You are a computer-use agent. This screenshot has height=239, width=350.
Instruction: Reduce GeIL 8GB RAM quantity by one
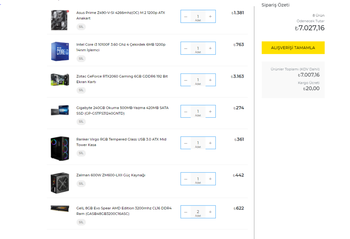click(186, 212)
